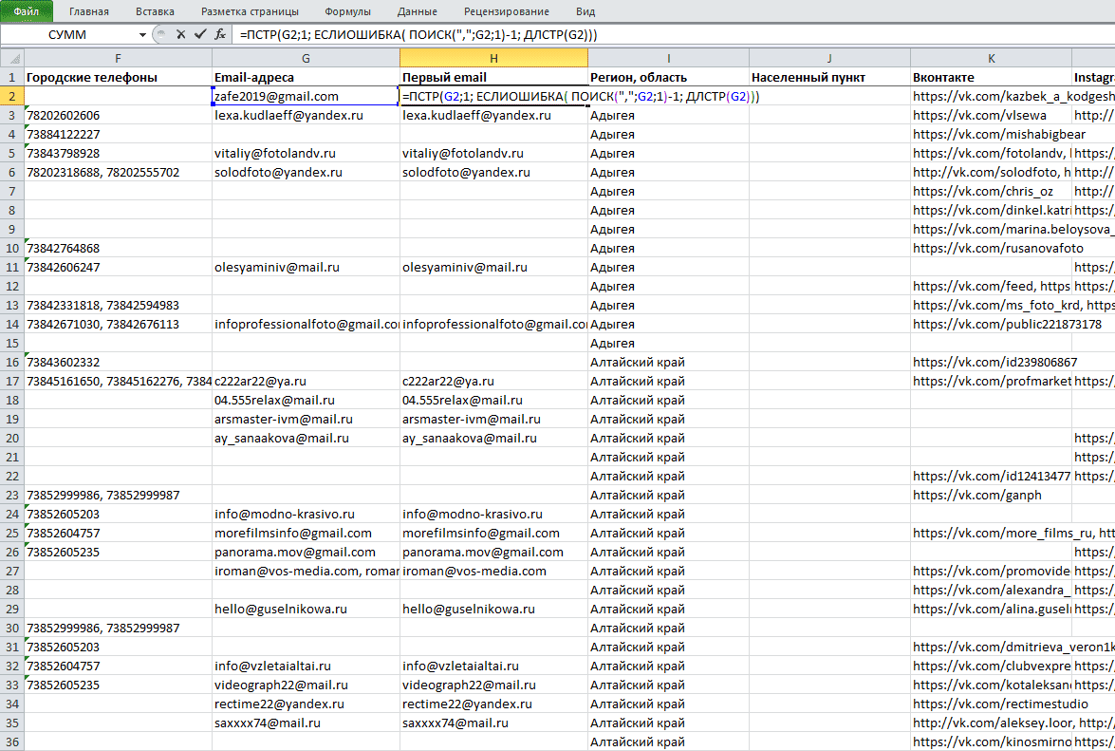Select solodfoto@yandex.ru in column G
Screen dimensions: 1115x751
306,172
